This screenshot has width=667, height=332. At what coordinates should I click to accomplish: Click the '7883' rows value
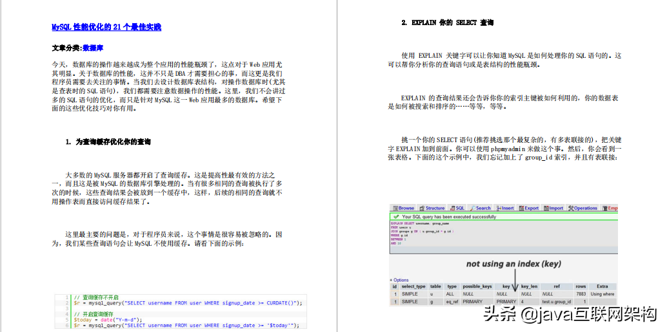click(x=581, y=294)
